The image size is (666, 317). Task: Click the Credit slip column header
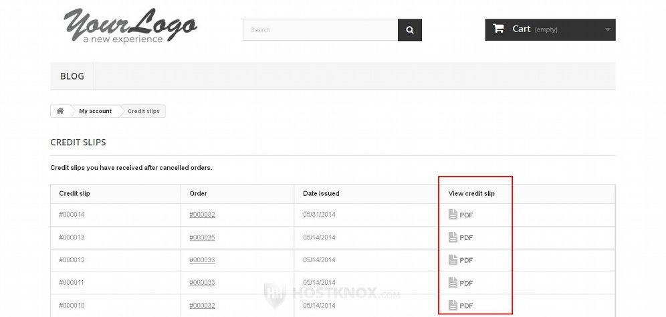[75, 193]
